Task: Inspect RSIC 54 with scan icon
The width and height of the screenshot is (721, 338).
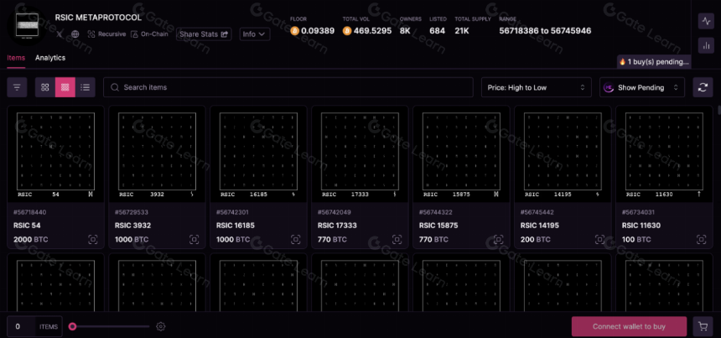Action: (x=93, y=240)
